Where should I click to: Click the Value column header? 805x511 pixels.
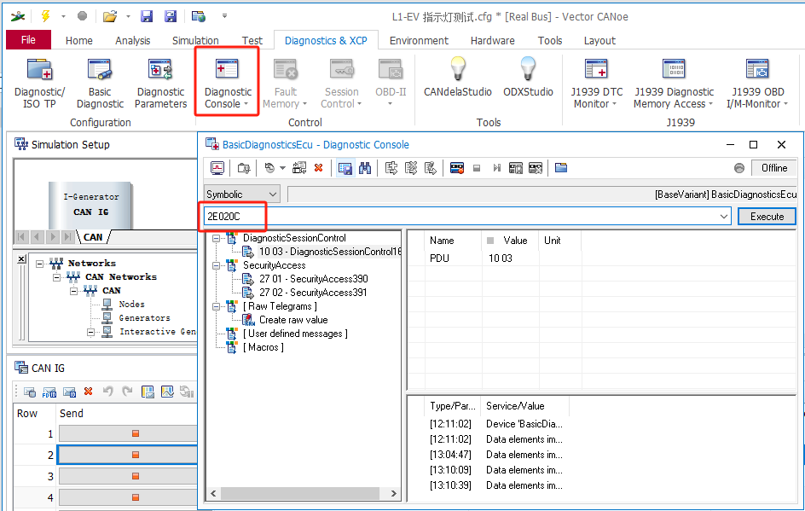point(515,241)
